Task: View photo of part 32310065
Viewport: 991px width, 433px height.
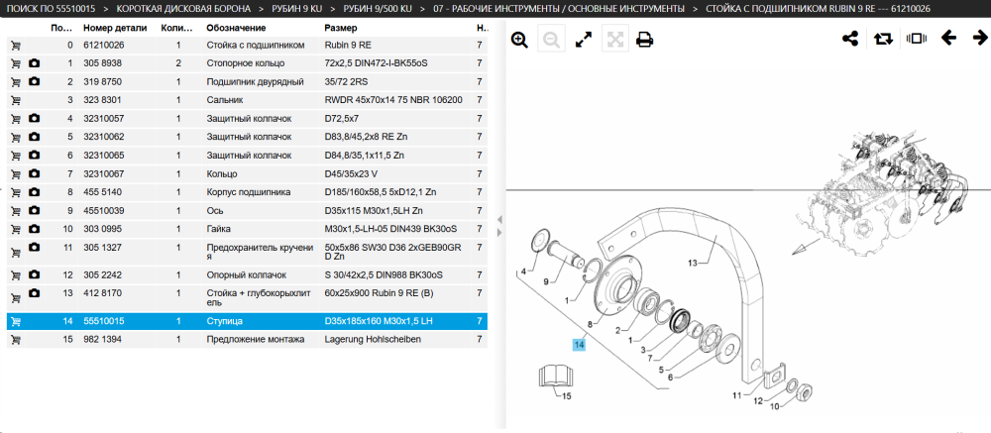Action: pos(34,155)
